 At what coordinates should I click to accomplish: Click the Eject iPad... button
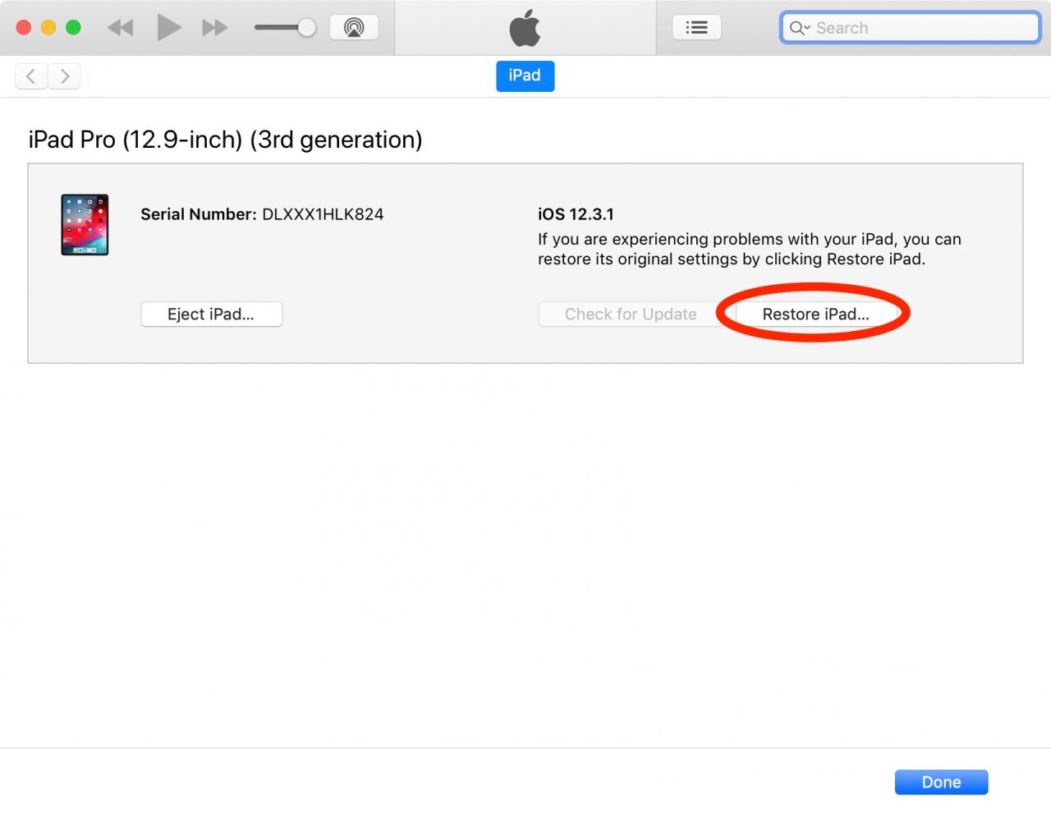click(211, 314)
